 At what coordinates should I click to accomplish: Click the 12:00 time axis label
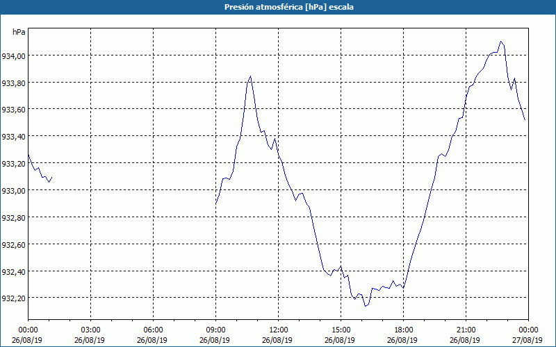[279, 330]
